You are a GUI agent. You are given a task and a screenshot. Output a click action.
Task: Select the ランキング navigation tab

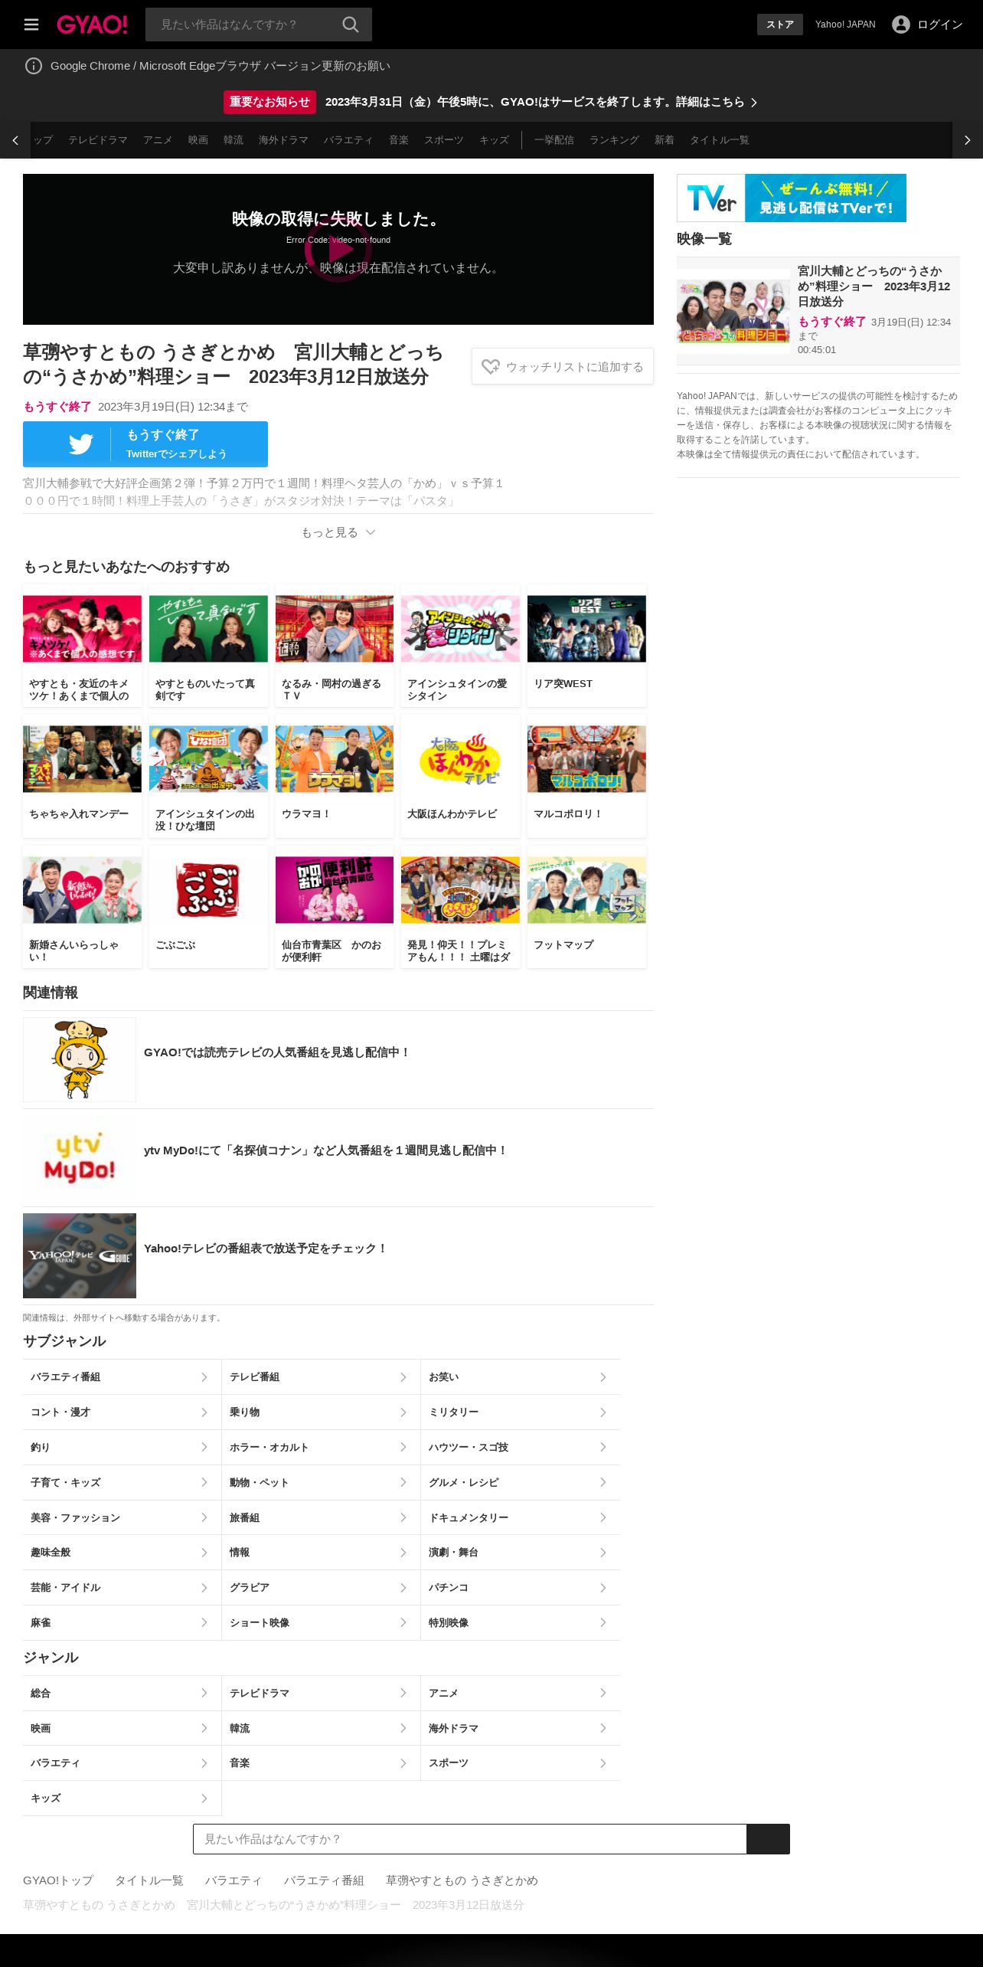[614, 140]
